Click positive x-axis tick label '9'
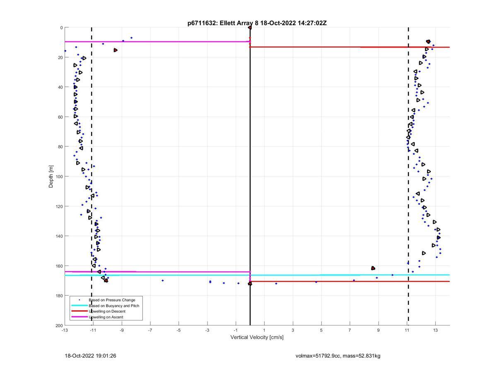 (379, 330)
